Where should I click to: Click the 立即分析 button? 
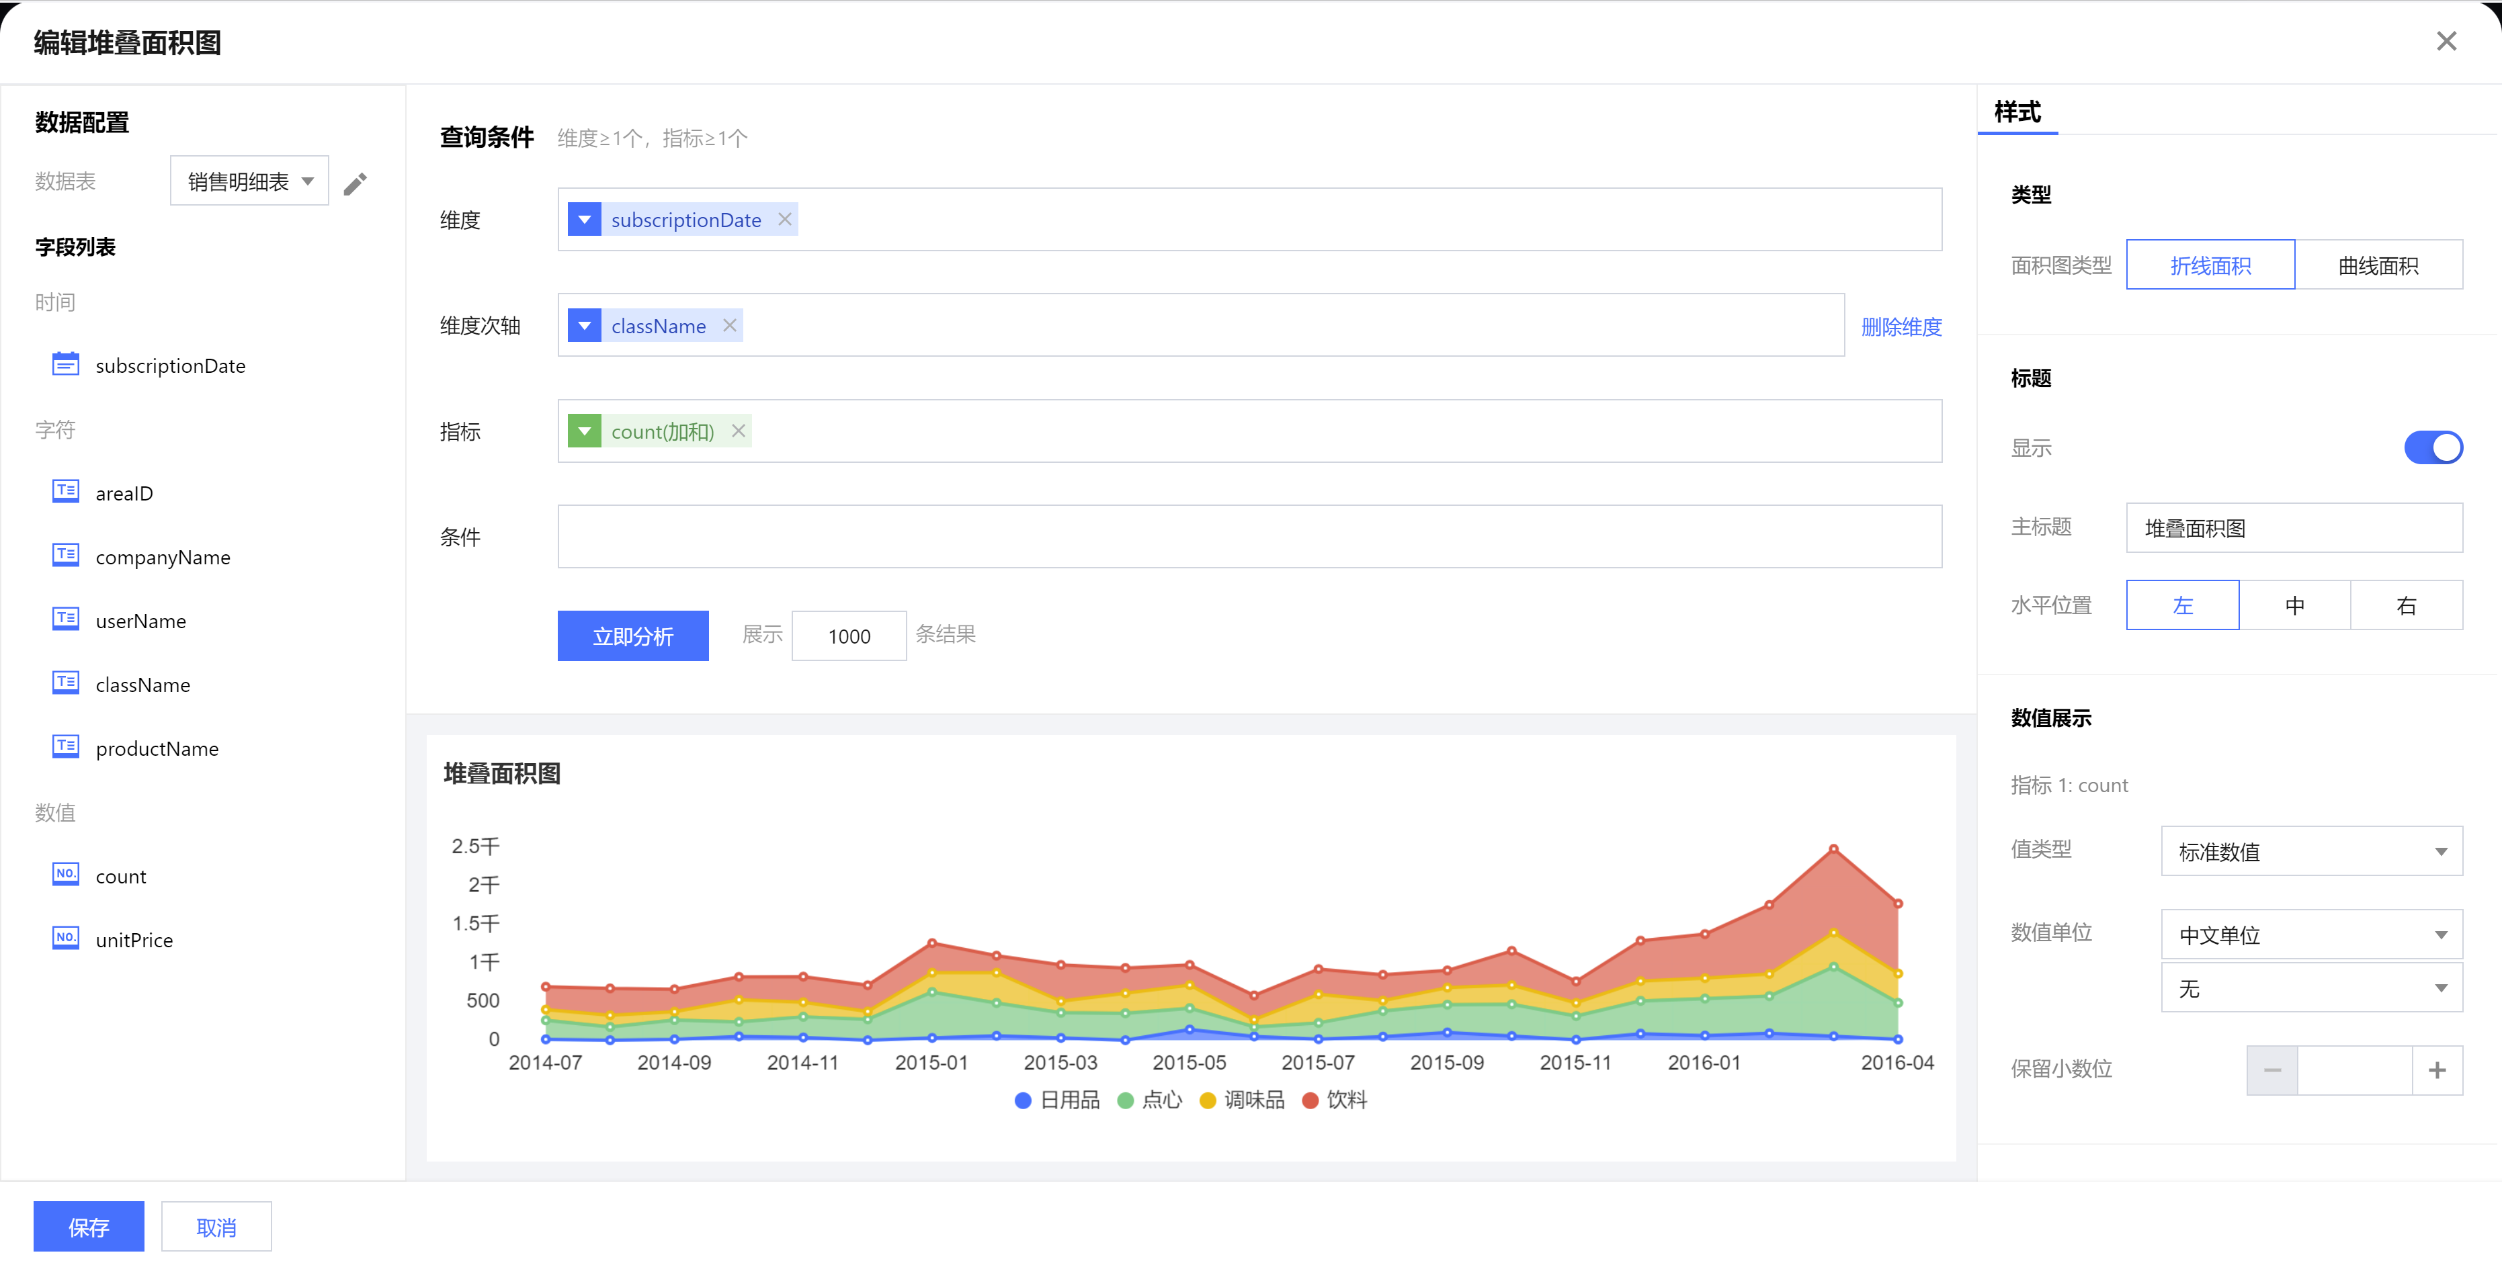pyautogui.click(x=632, y=636)
